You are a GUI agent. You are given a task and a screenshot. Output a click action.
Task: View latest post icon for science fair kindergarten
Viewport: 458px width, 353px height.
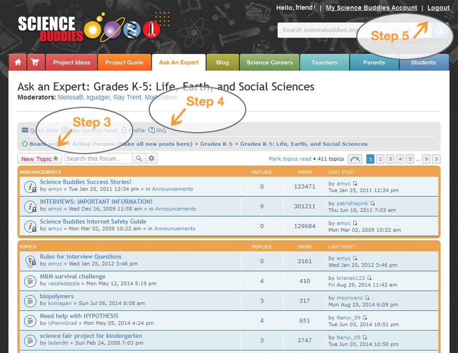[x=365, y=337]
